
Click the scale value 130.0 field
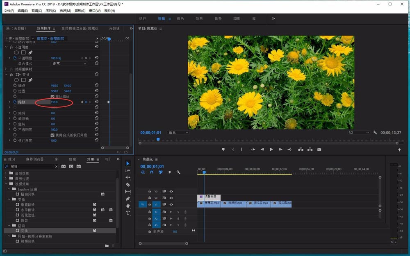click(x=54, y=102)
